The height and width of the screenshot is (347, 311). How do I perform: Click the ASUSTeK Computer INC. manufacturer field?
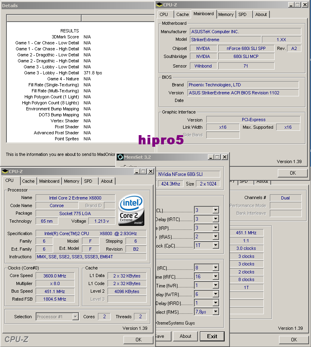245,32
